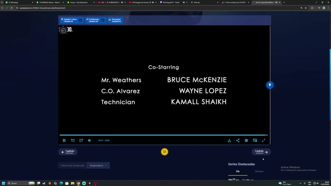Image resolution: width=331 pixels, height=186 pixels.
Task: Open Steam from the taskbar
Action: click(x=44, y=183)
